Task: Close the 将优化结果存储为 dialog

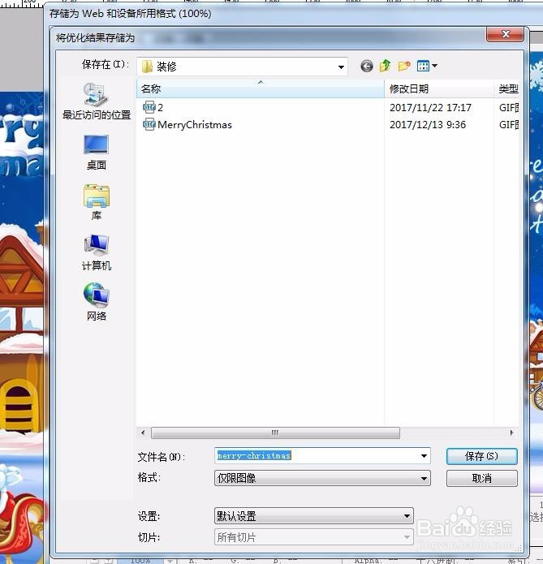Action: coord(505,35)
